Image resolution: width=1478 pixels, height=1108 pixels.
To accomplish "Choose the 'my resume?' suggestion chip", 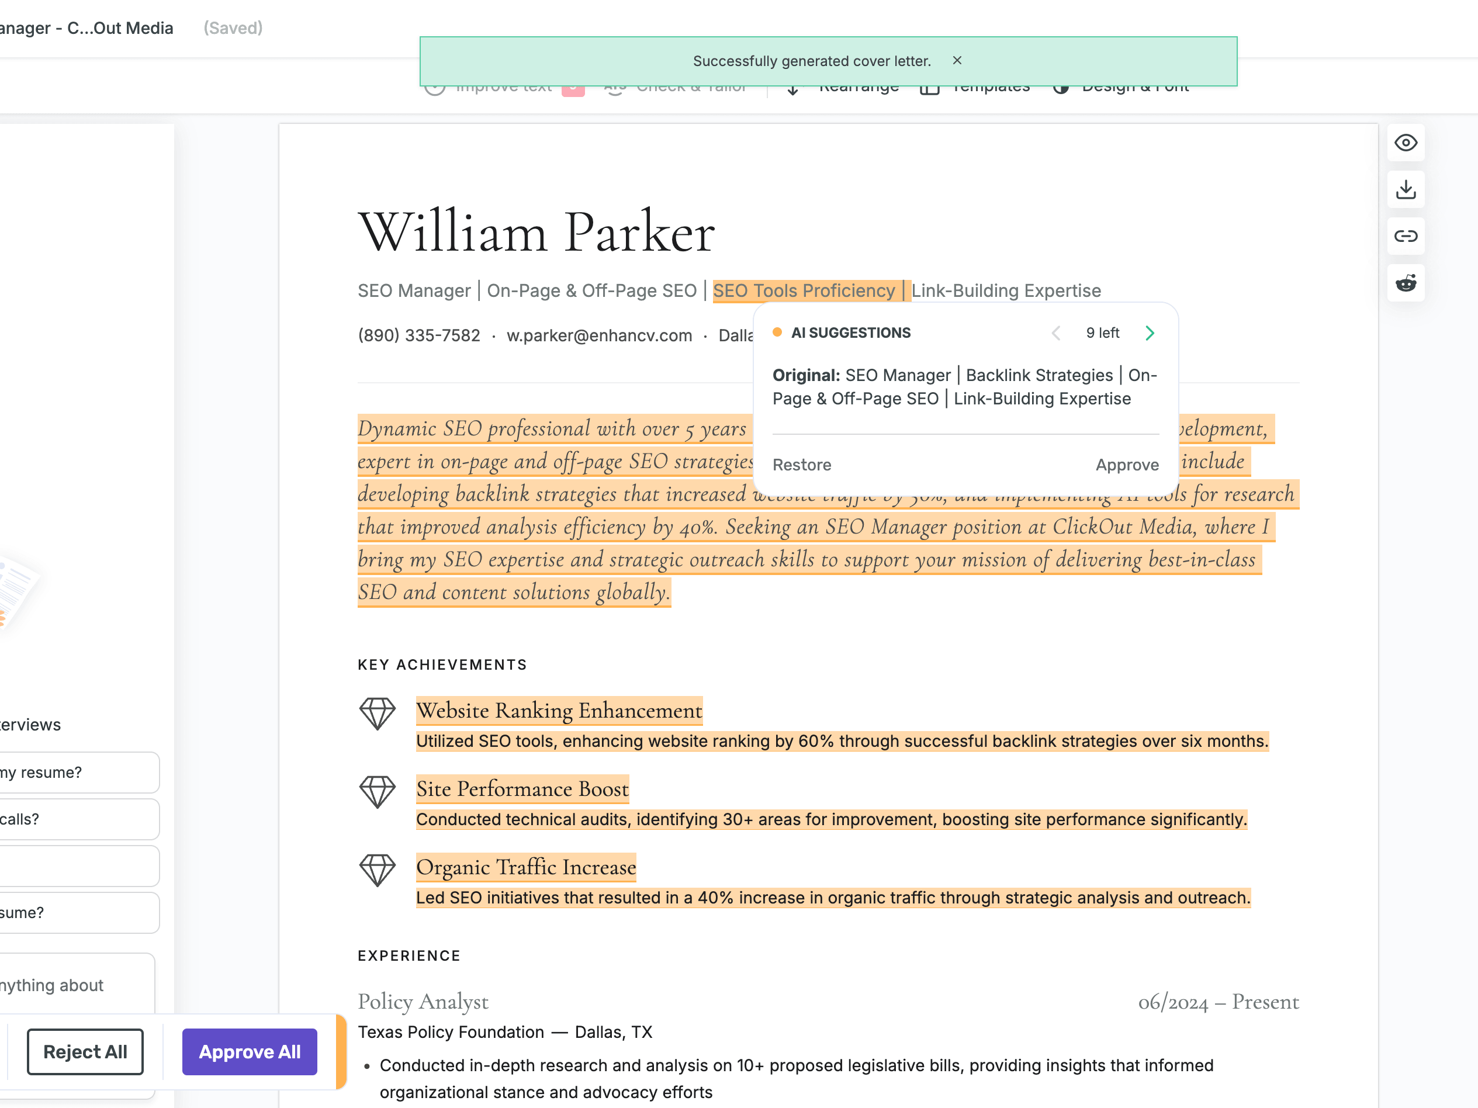I will click(78, 773).
